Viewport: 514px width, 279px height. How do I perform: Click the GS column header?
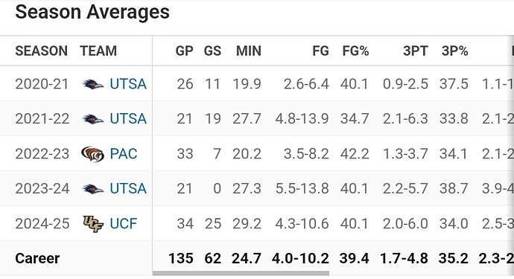[x=212, y=51]
